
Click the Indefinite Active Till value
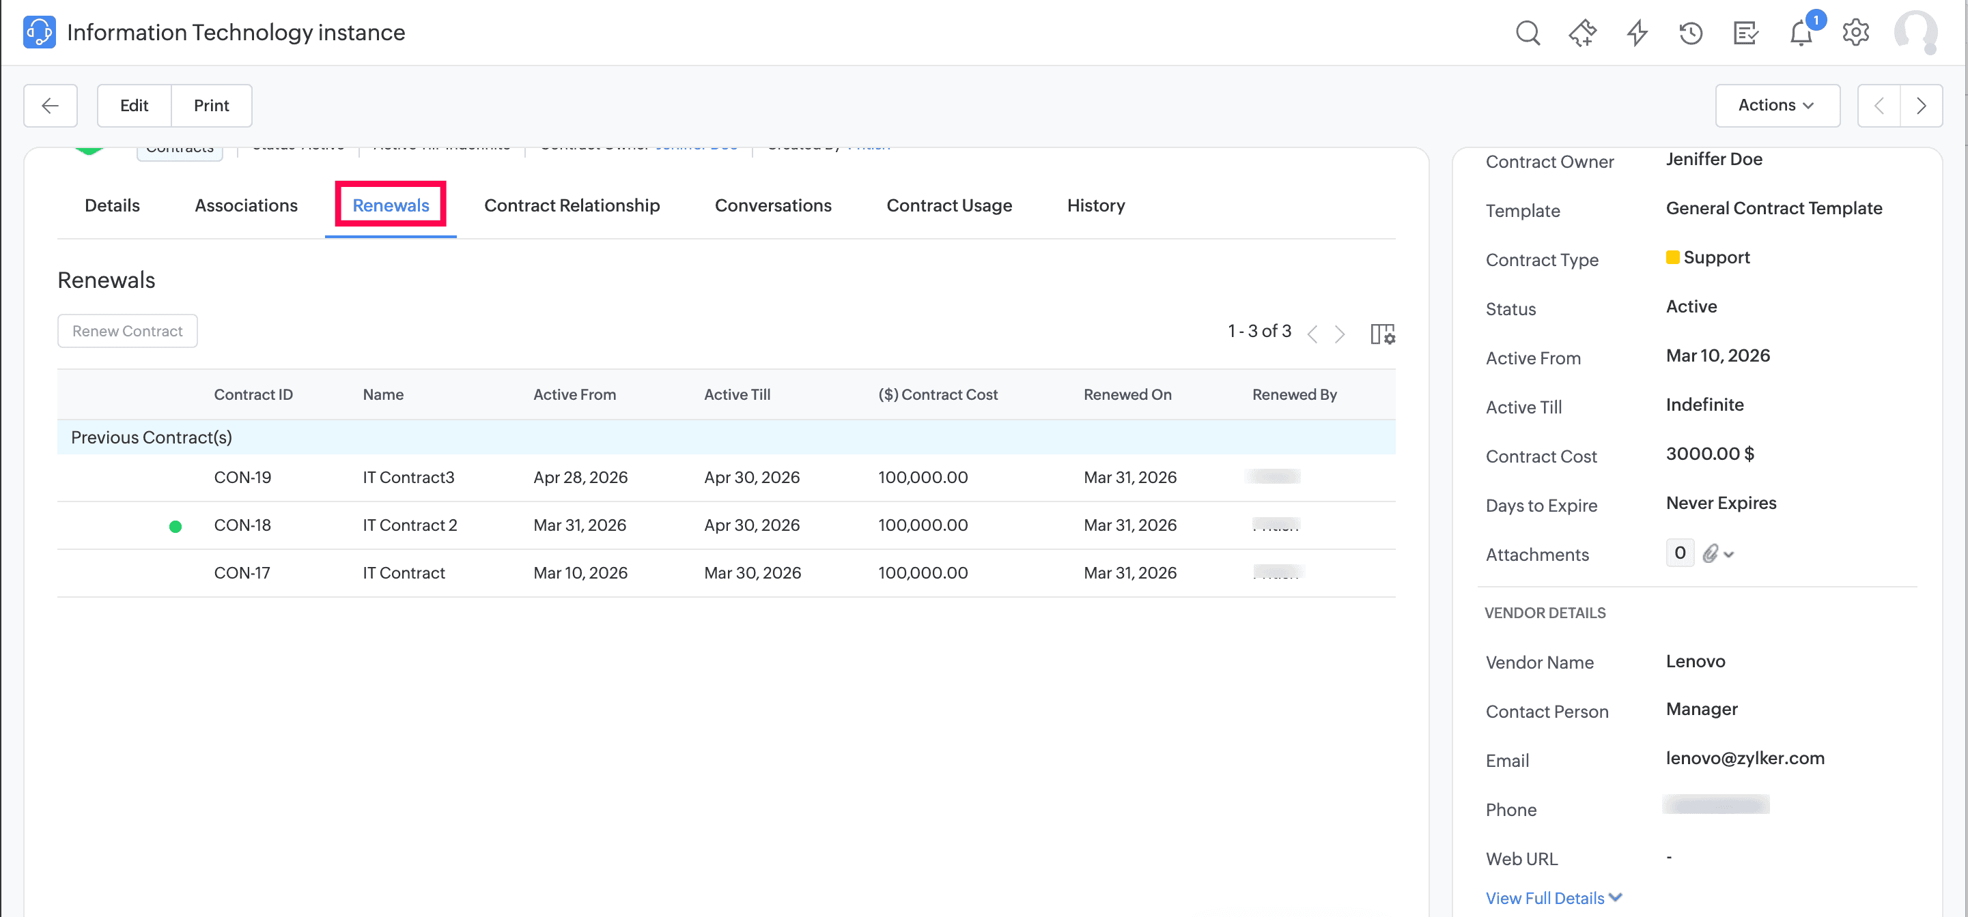(1704, 405)
